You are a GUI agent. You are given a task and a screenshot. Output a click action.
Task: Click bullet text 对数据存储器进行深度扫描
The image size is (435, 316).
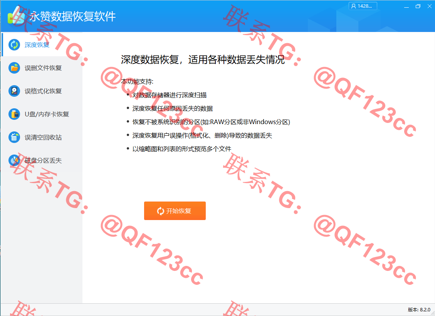[x=170, y=95]
